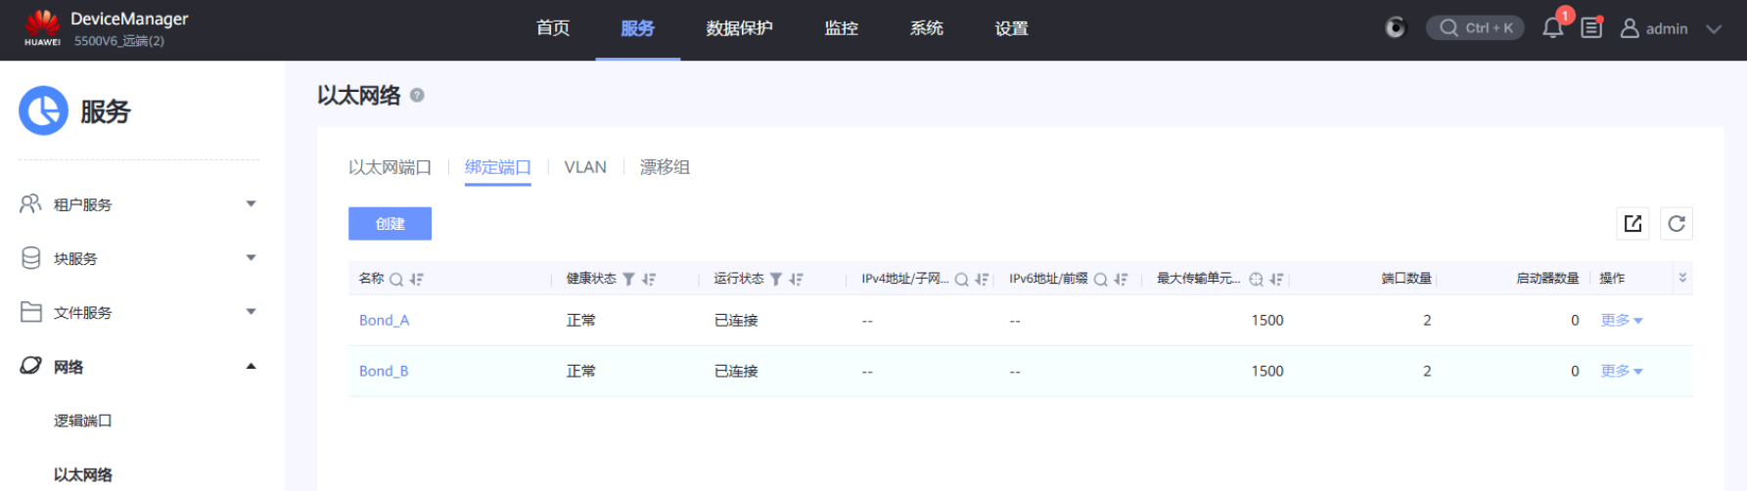Switch to the VLAN tab
This screenshot has width=1747, height=491.
(585, 167)
